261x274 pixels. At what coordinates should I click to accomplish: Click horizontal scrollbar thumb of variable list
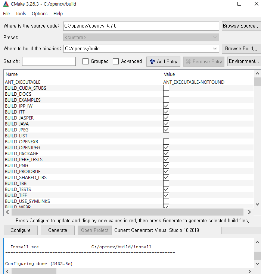tap(127, 212)
